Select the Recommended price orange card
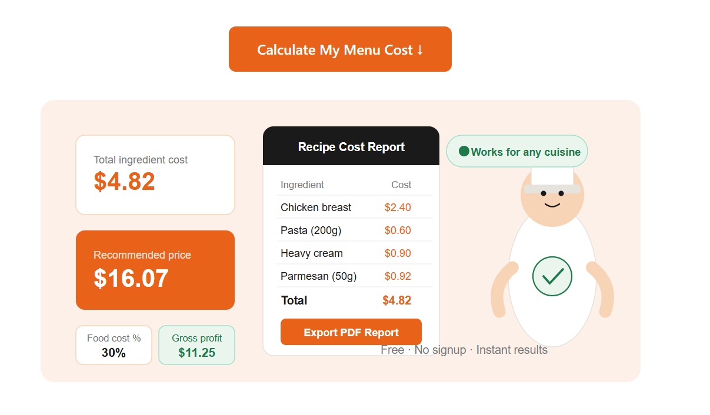Viewport: 710px width, 415px height. coord(155,270)
